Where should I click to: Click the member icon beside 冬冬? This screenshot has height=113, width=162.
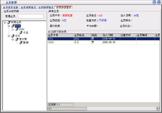pos(13,36)
